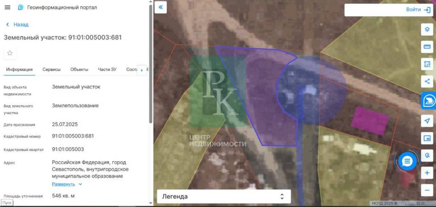The height and width of the screenshot is (207, 436).
Task: Center map on my location
Action: pyautogui.click(x=427, y=121)
